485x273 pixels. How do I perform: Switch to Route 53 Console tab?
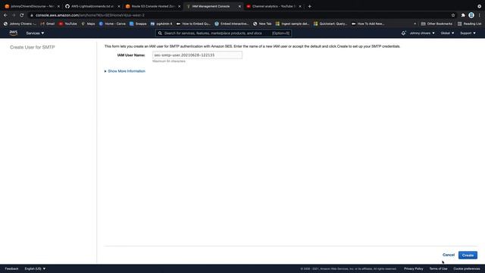pyautogui.click(x=153, y=6)
